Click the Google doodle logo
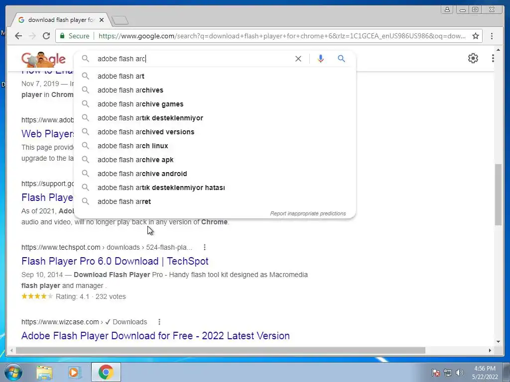This screenshot has width=510, height=382. [43, 59]
